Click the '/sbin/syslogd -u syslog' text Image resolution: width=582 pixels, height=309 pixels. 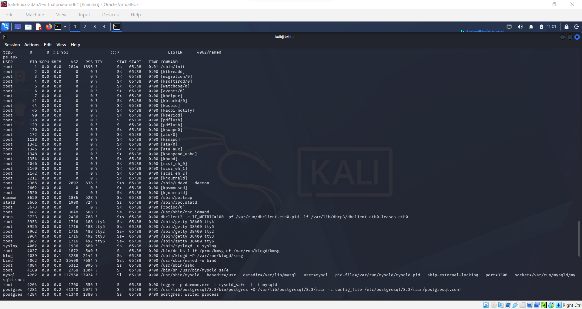click(x=189, y=246)
